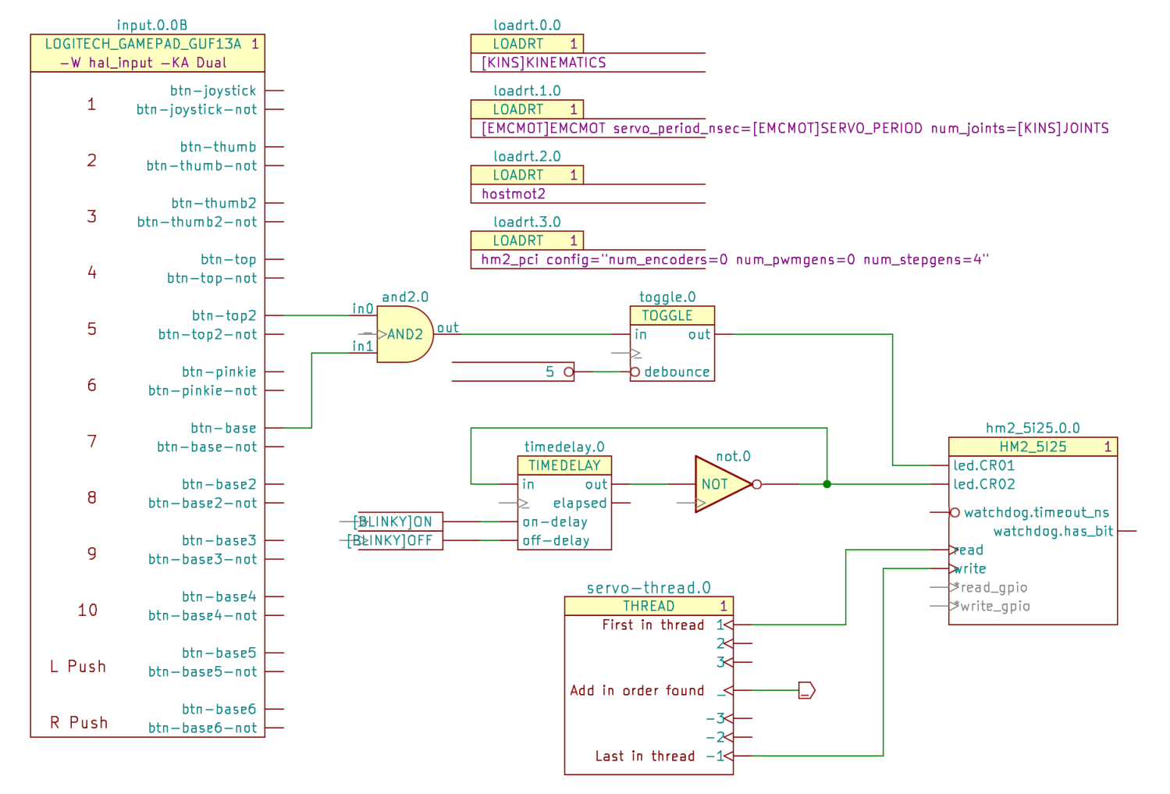Expand the Add in order found connector

click(806, 690)
